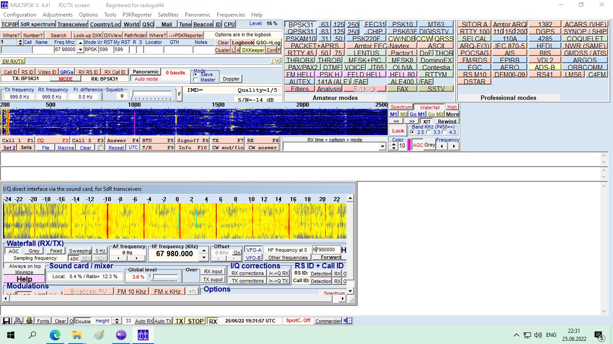
Task: Open Microsoft Edge from the taskbar
Action: 55,335
